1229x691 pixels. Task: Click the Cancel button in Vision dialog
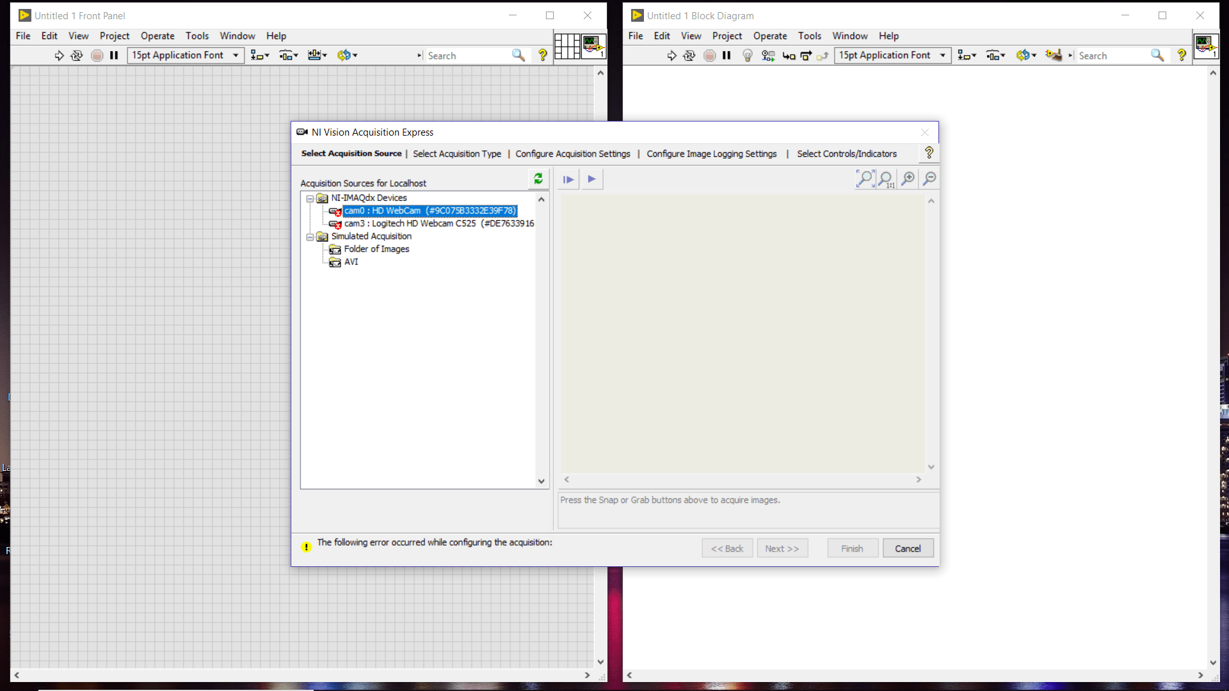point(907,548)
